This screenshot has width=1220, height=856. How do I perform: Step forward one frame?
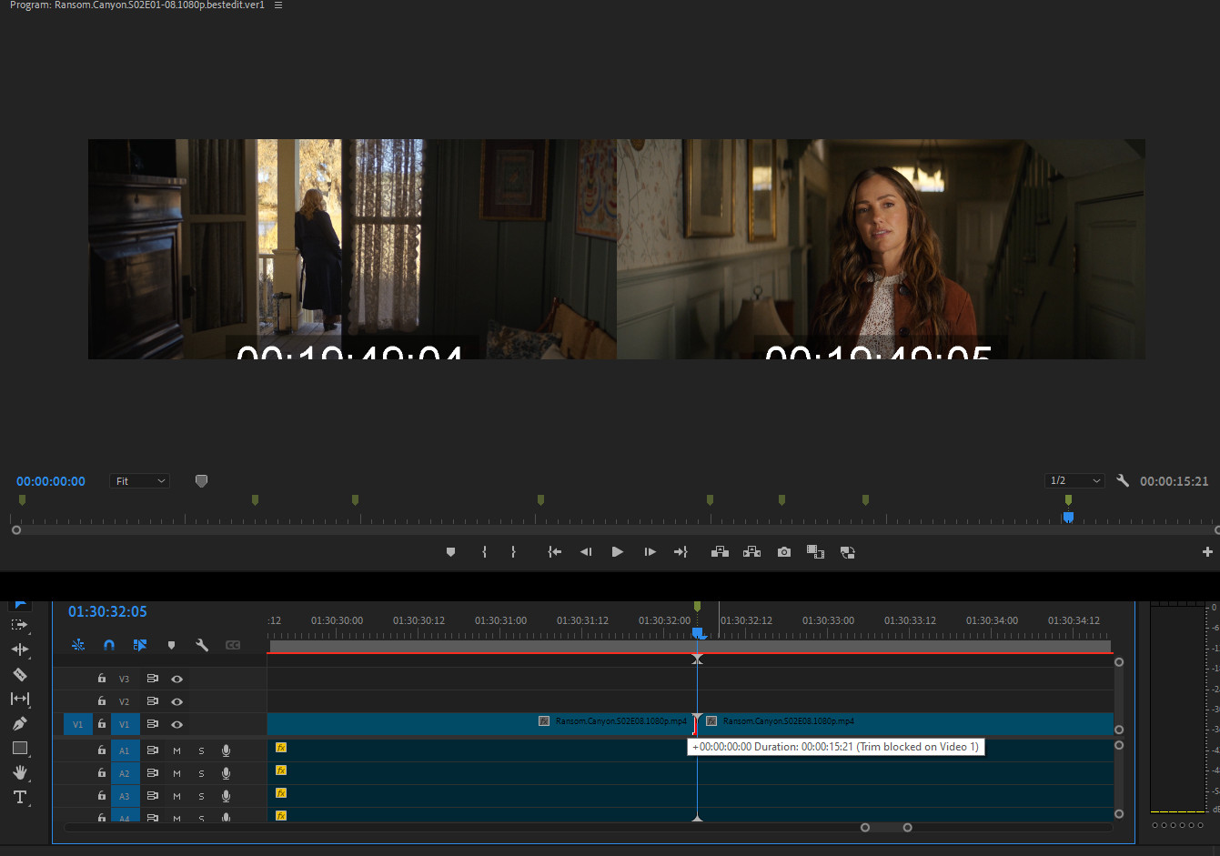(x=650, y=552)
